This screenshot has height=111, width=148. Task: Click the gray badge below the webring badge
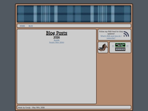120,49
